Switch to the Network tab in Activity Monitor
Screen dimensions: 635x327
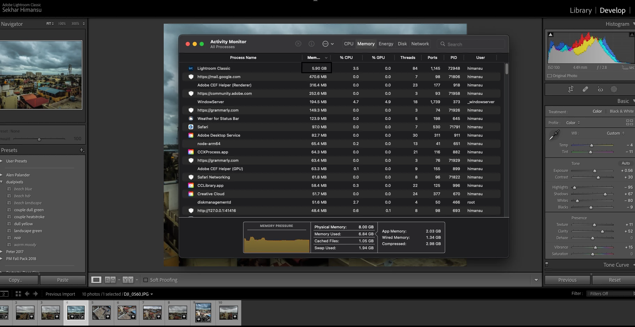tap(420, 44)
